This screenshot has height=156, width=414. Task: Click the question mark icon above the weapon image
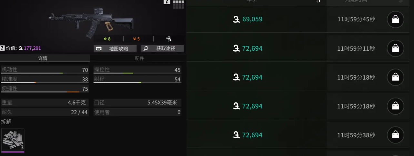167,2
